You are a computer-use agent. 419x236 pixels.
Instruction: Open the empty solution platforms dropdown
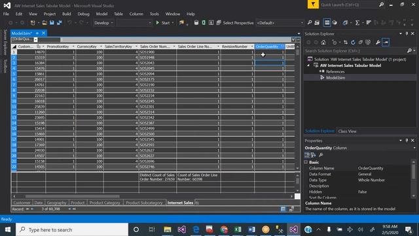point(134,23)
